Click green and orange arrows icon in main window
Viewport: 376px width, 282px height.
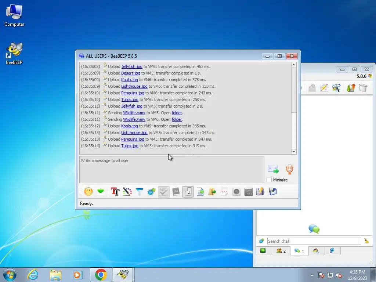351,88
